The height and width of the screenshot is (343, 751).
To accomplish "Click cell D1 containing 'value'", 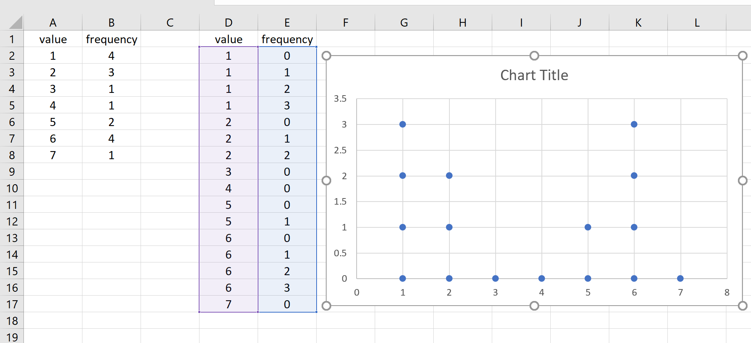I will coord(228,39).
